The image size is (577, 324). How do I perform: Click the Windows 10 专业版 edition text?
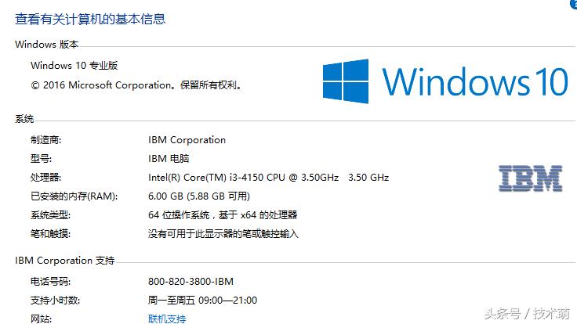click(74, 66)
